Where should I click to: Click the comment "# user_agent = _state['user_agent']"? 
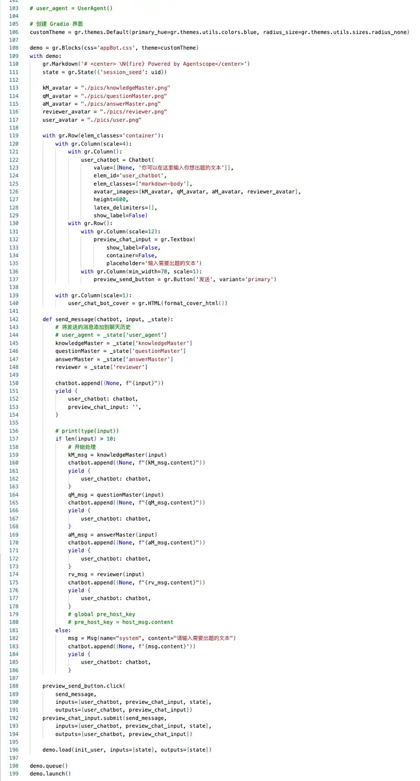pyautogui.click(x=111, y=334)
